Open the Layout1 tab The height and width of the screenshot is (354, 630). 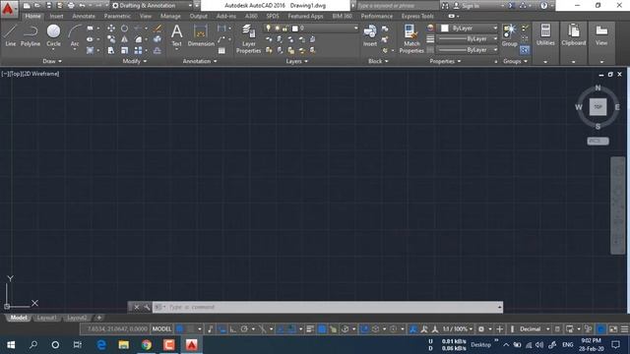pos(46,318)
